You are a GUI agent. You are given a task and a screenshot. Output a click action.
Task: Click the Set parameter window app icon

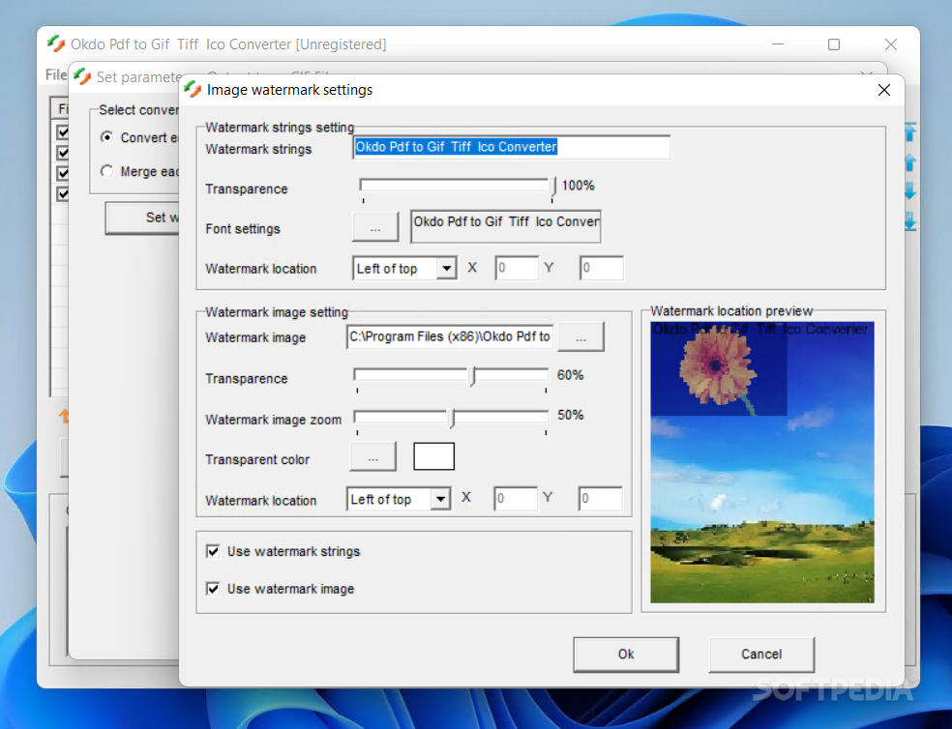[x=82, y=76]
